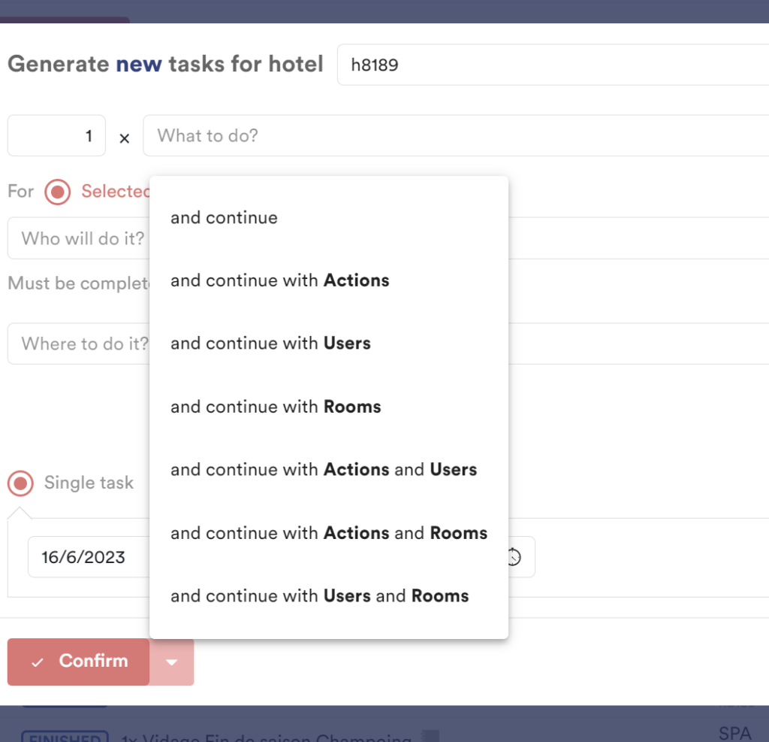
Task: Click the checkmark icon on Confirm
Action: pos(37,662)
